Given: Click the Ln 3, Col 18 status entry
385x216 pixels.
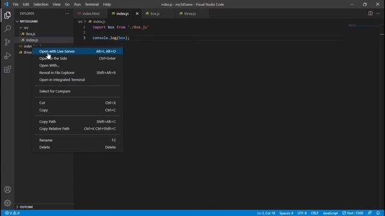Looking at the screenshot, I should pos(266,213).
